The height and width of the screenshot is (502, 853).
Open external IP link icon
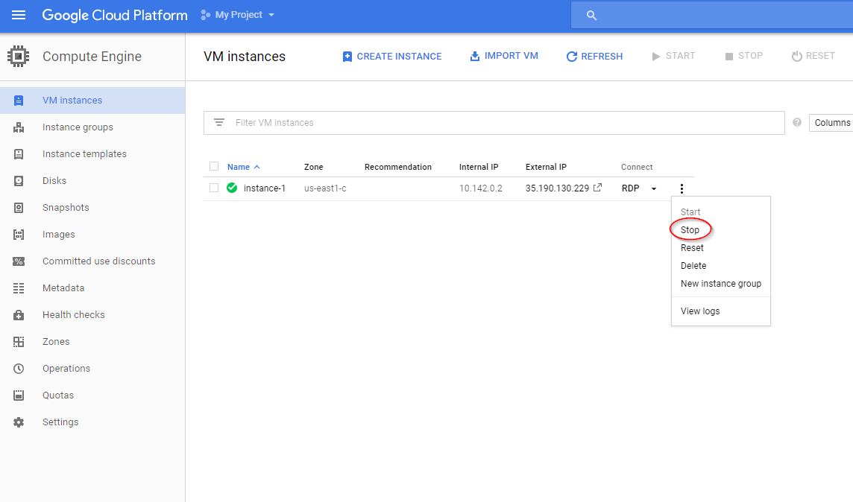pos(597,188)
